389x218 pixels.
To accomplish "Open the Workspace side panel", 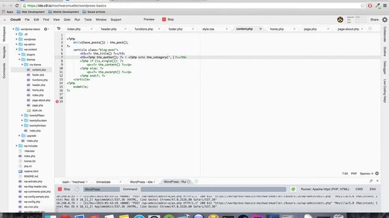I will [x=4, y=34].
